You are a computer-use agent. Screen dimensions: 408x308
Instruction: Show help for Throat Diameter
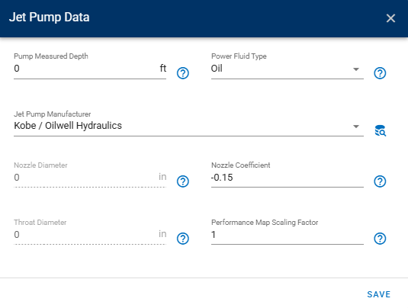pyautogui.click(x=183, y=239)
